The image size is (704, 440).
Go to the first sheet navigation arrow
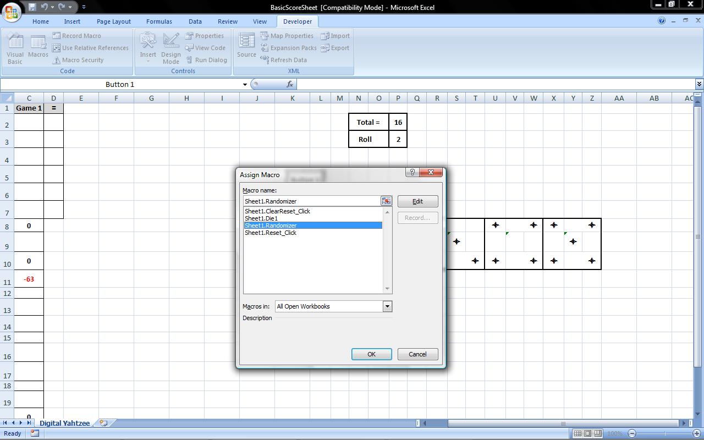5,423
